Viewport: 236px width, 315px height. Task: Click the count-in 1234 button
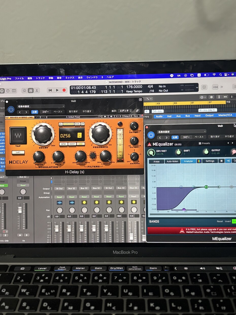point(215,87)
